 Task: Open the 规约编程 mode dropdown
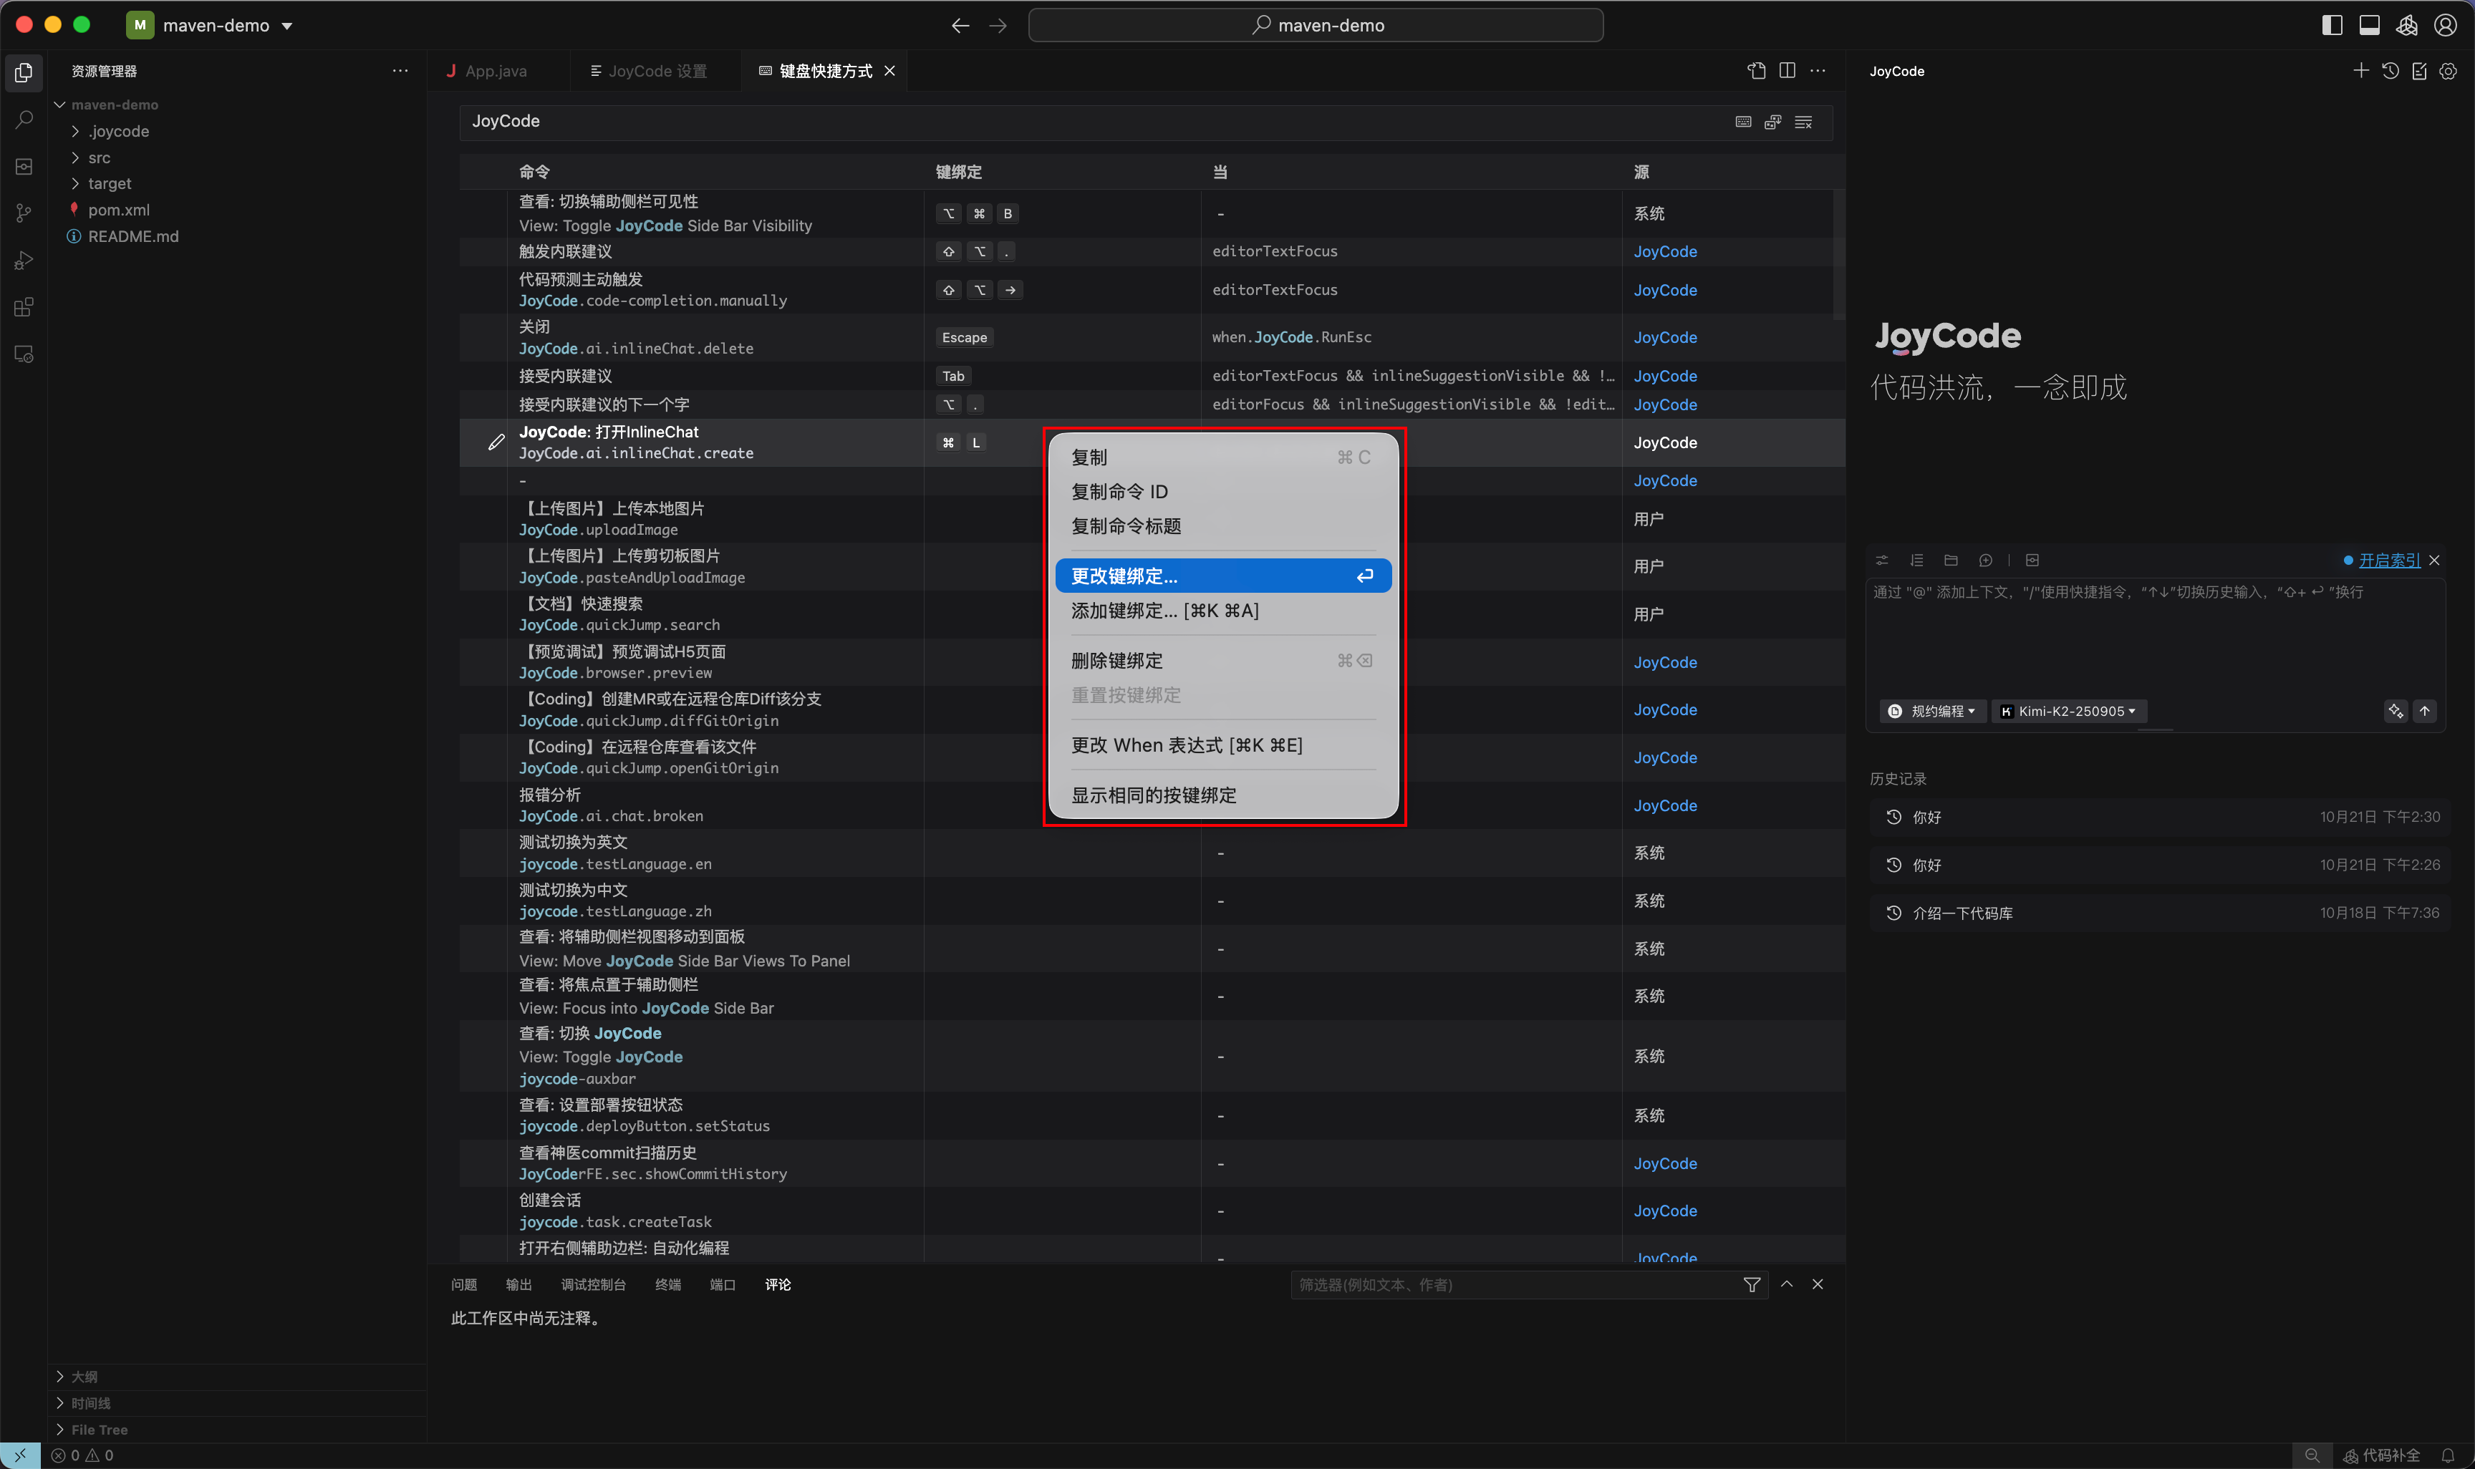[1931, 711]
